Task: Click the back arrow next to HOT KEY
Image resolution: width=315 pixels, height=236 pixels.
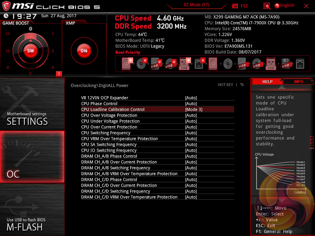Action: coord(242,85)
